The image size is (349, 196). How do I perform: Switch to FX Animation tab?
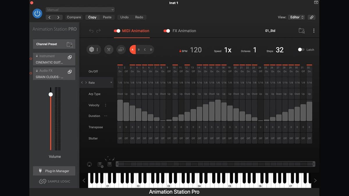184,31
